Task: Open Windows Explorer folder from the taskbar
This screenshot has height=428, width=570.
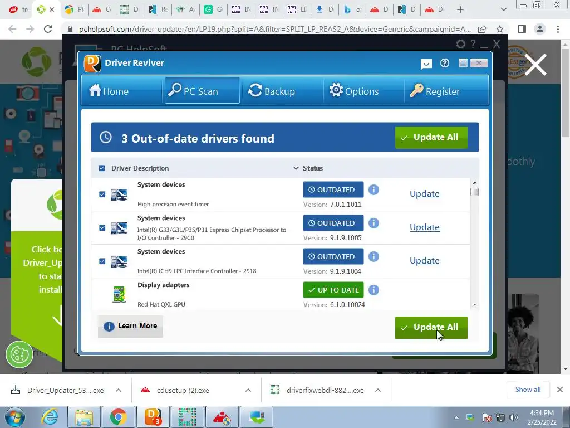Action: 84,417
